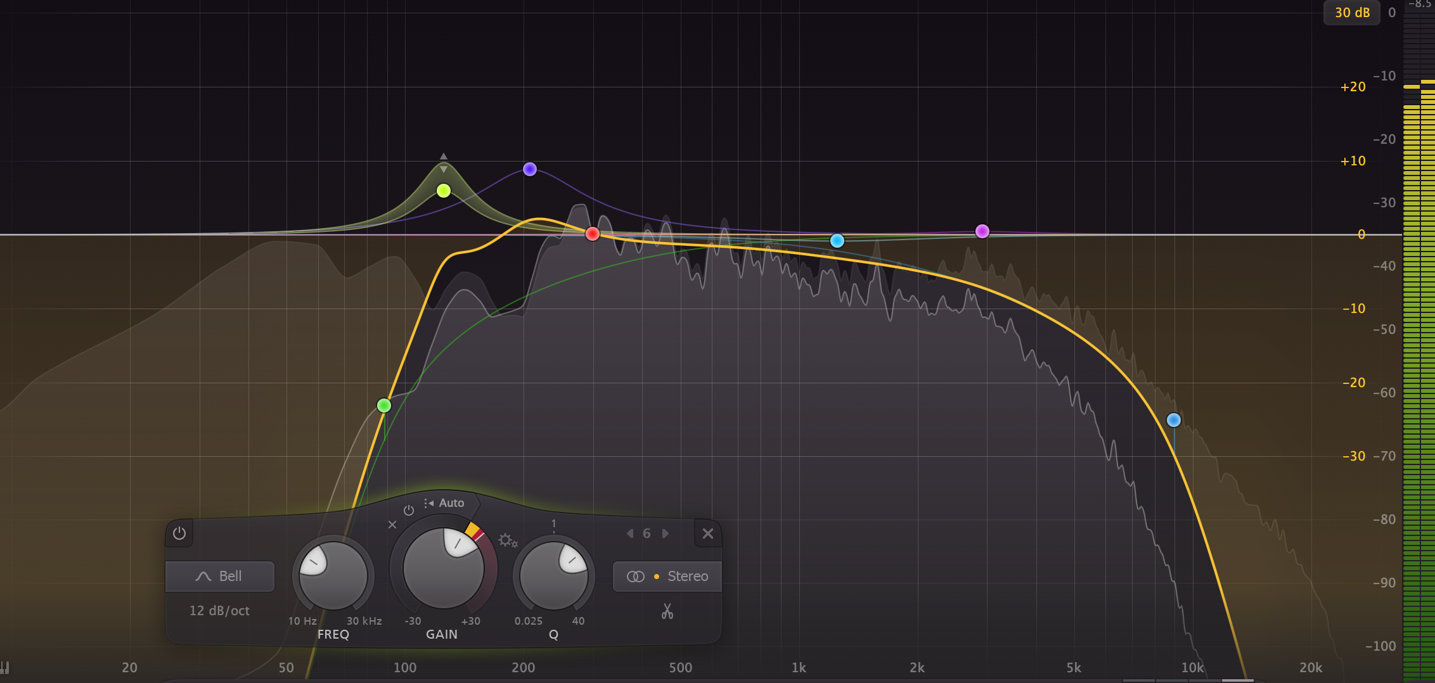Click the 30 dB display range button

(1352, 13)
